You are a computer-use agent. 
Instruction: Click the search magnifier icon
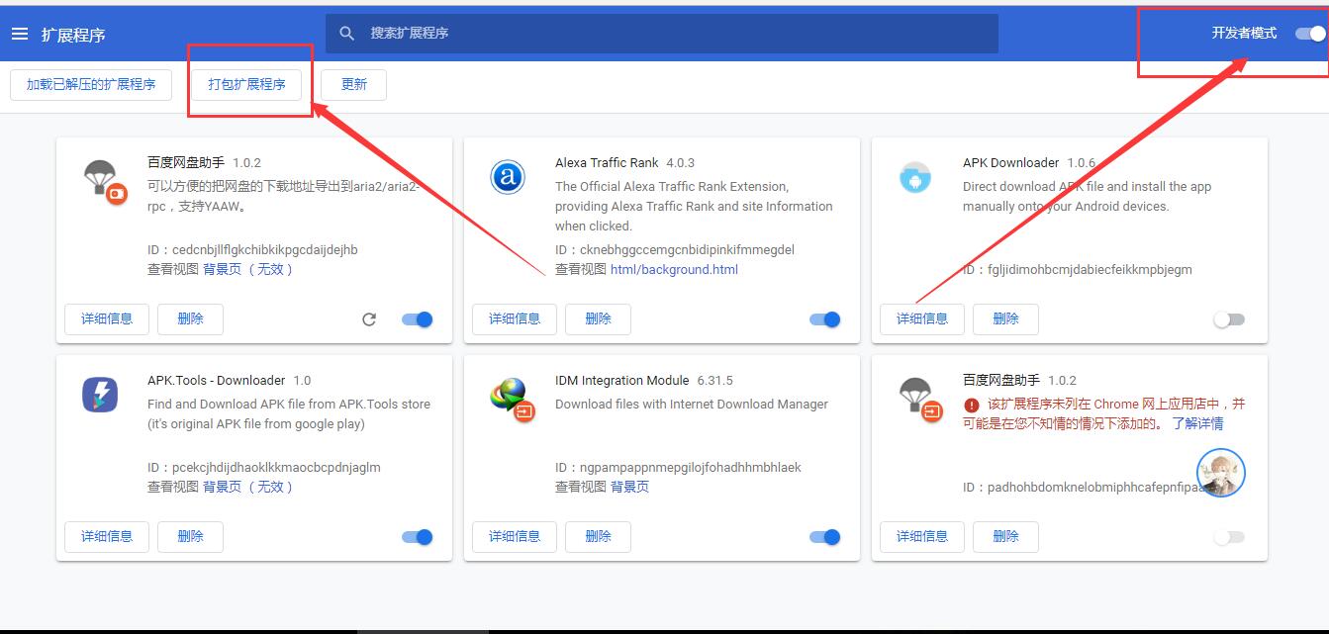(347, 34)
